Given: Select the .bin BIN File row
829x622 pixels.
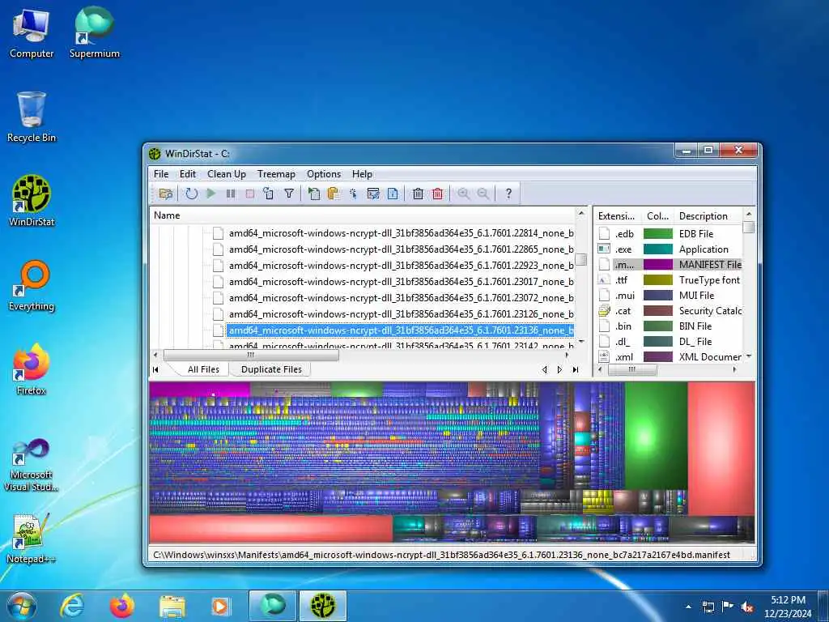Looking at the screenshot, I should click(x=670, y=326).
